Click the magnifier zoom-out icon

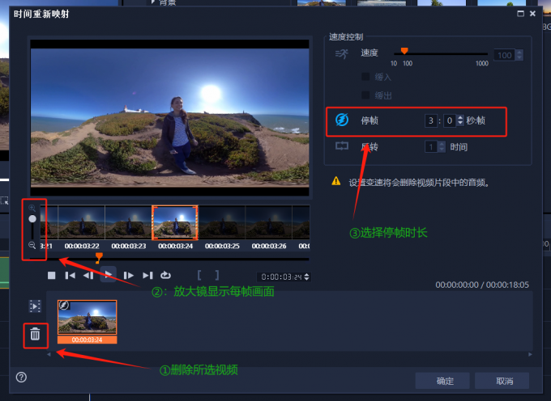(32, 245)
